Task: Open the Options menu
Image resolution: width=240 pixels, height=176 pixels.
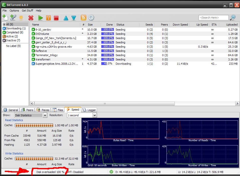Action: pos(14,11)
